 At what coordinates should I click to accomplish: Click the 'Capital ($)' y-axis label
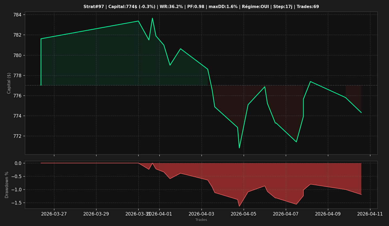point(9,83)
